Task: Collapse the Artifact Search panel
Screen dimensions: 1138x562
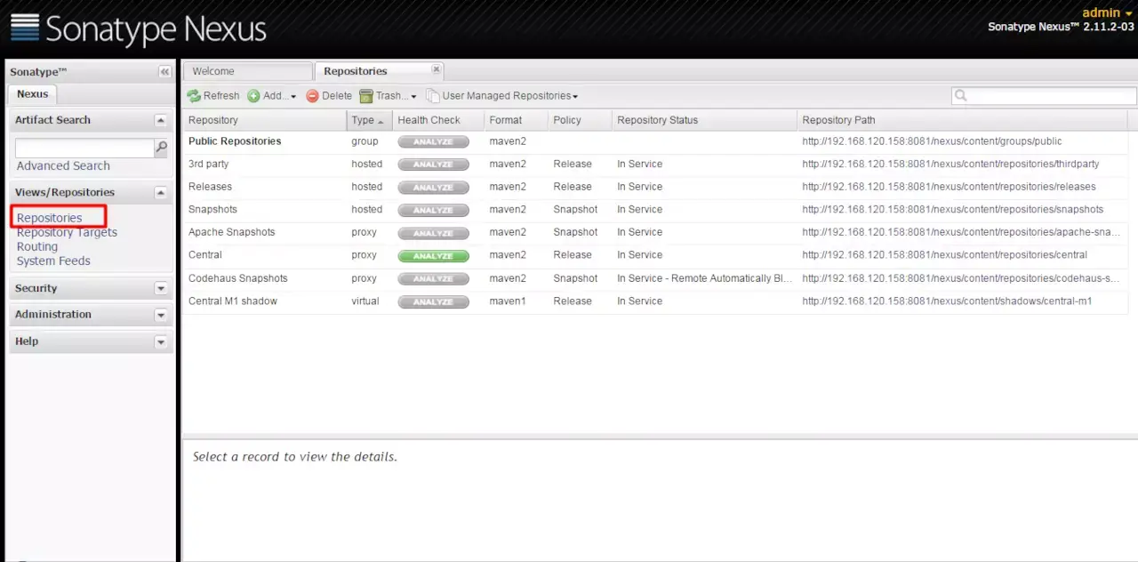Action: tap(161, 120)
